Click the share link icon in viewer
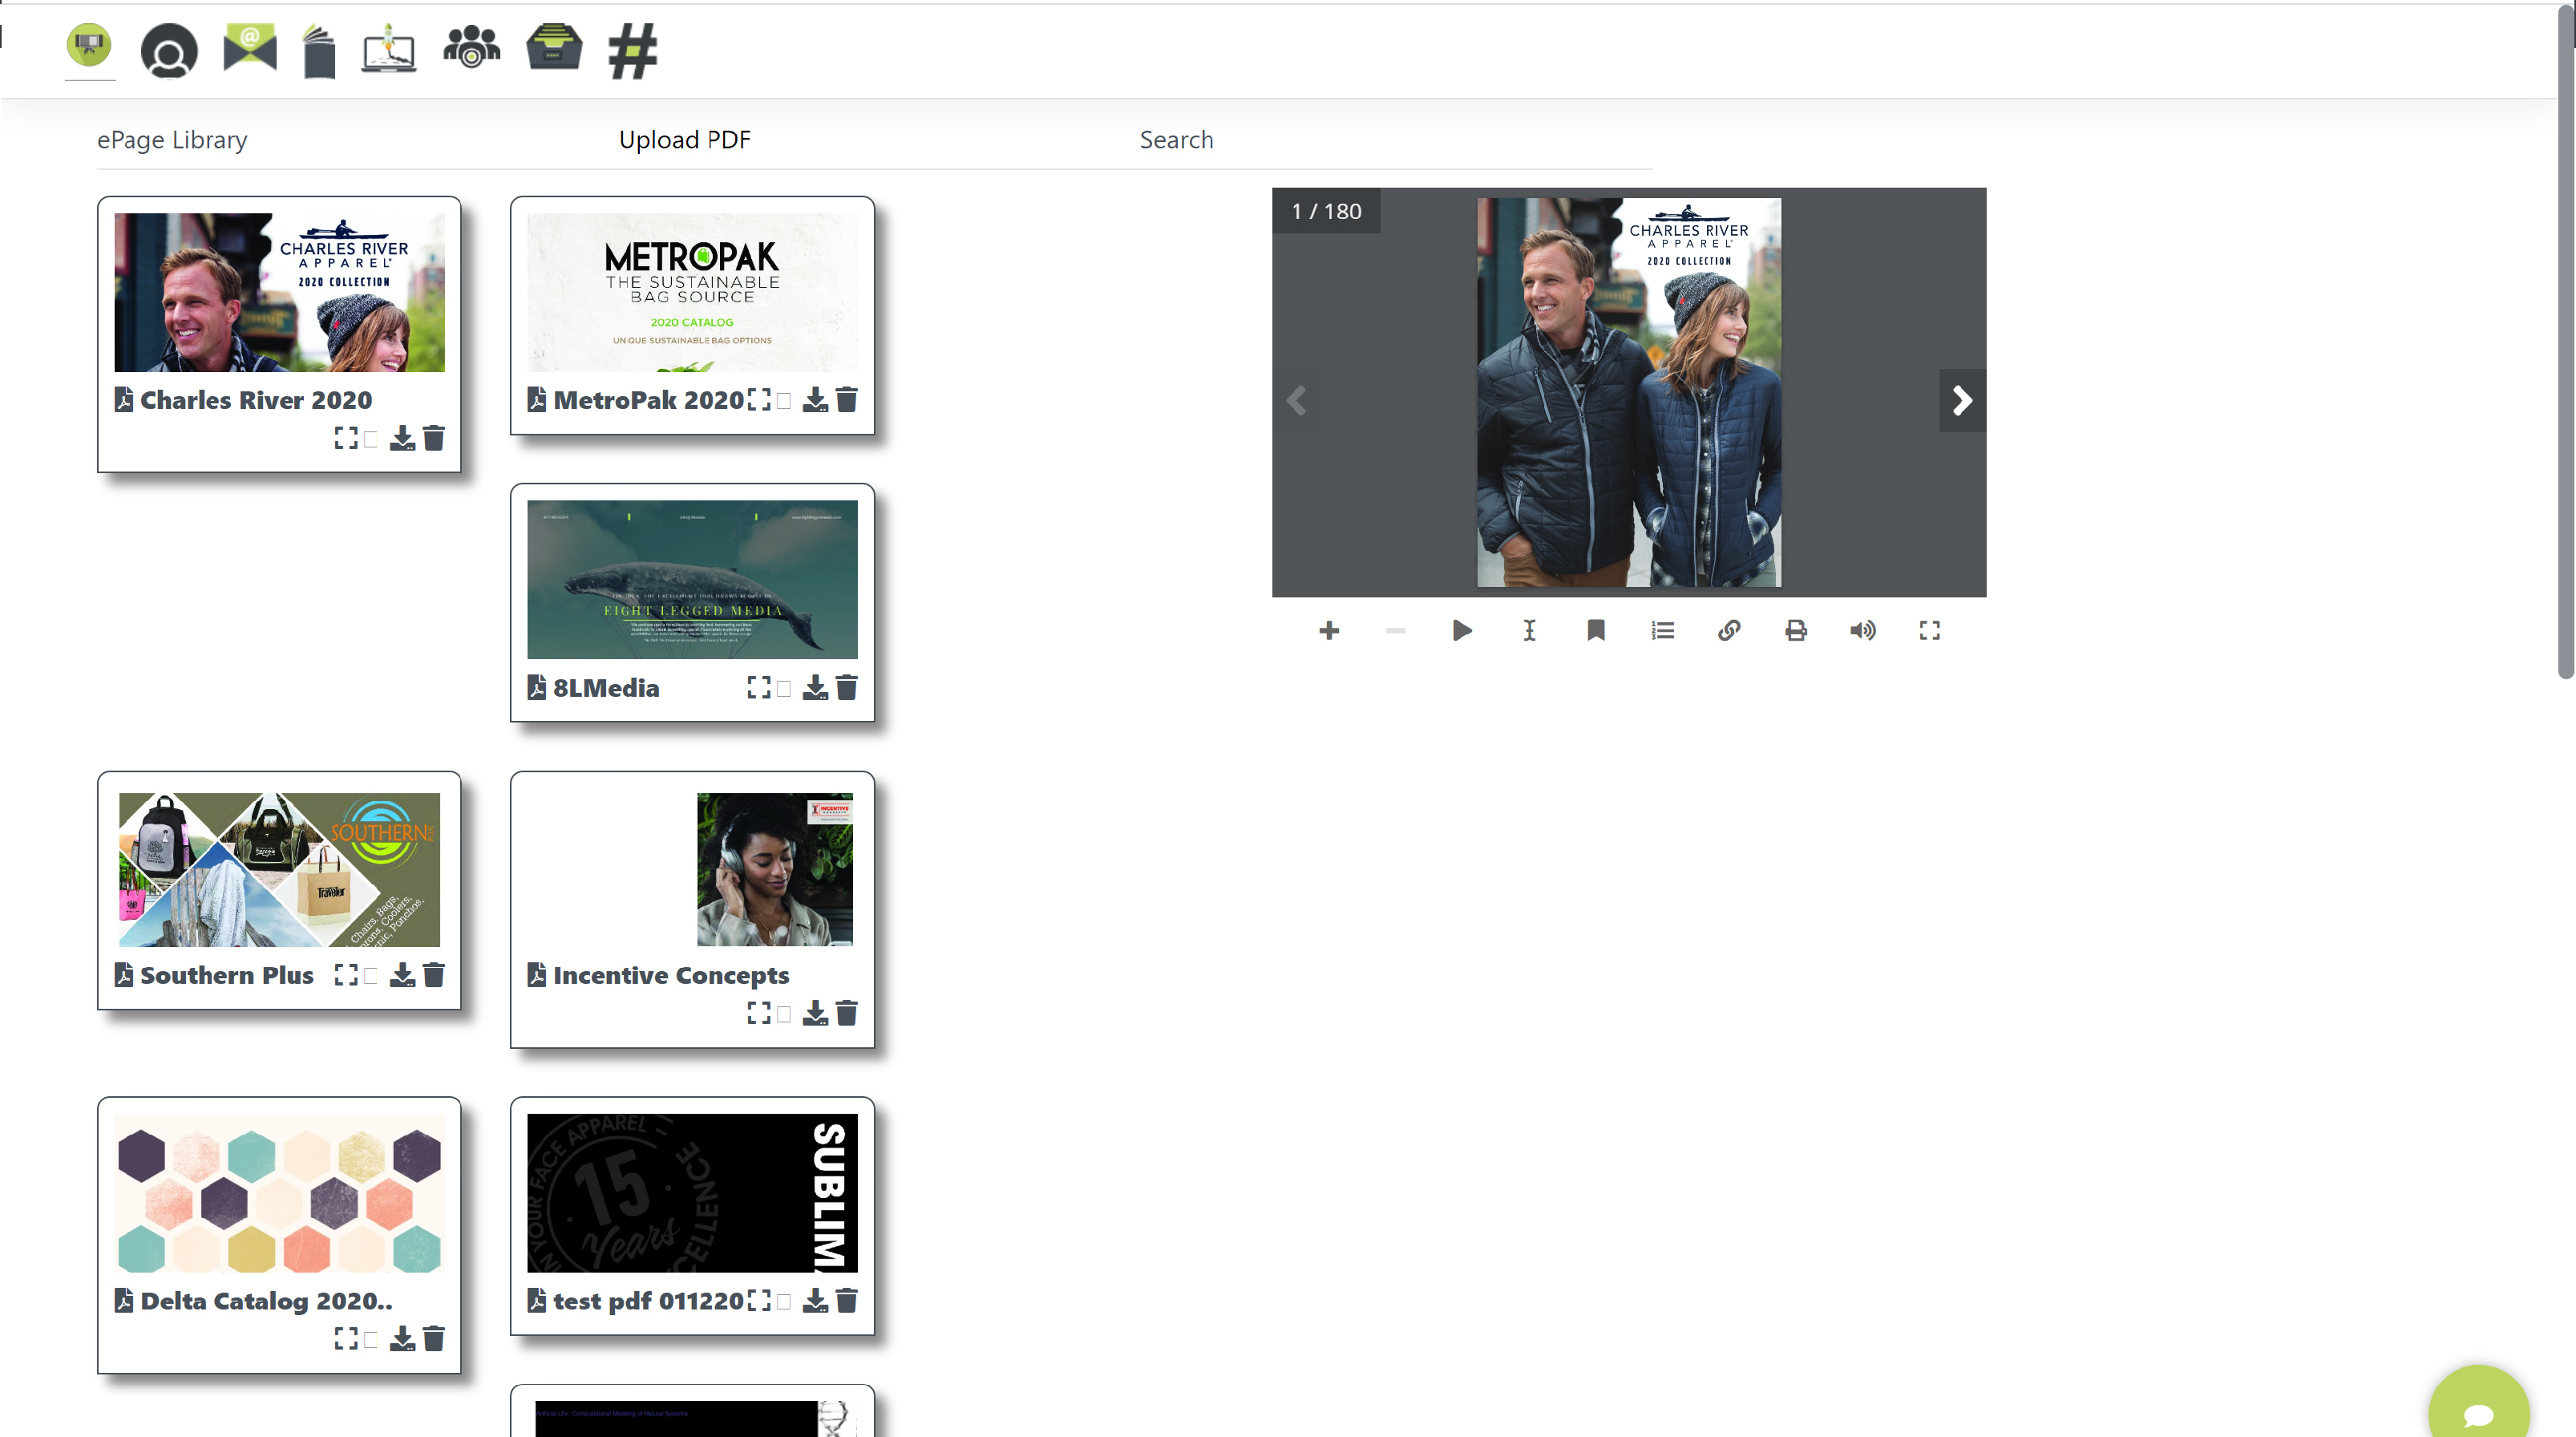Screen dimensions: 2576x1437 point(1729,630)
